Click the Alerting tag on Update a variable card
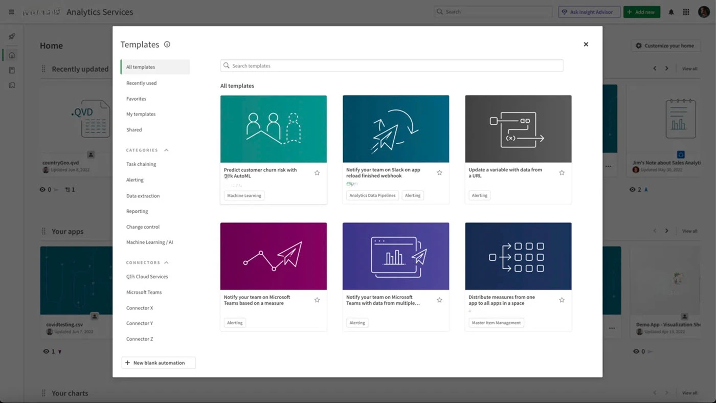Viewport: 716px width, 403px height. click(x=480, y=195)
